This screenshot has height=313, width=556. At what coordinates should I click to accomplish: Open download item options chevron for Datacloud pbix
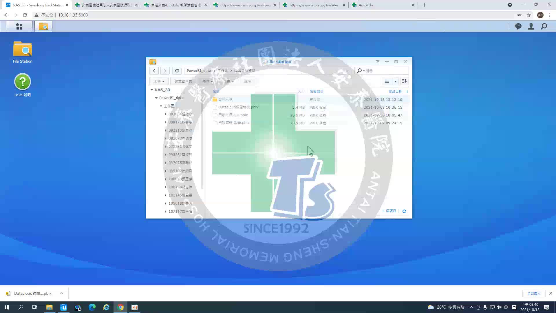coord(62,293)
